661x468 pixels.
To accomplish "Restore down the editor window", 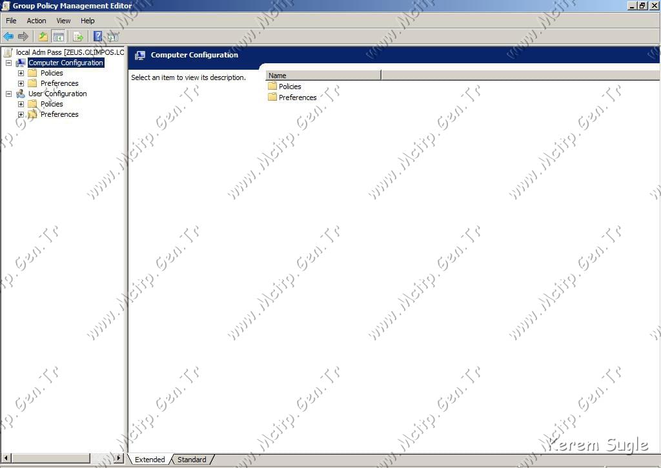I will point(642,5).
